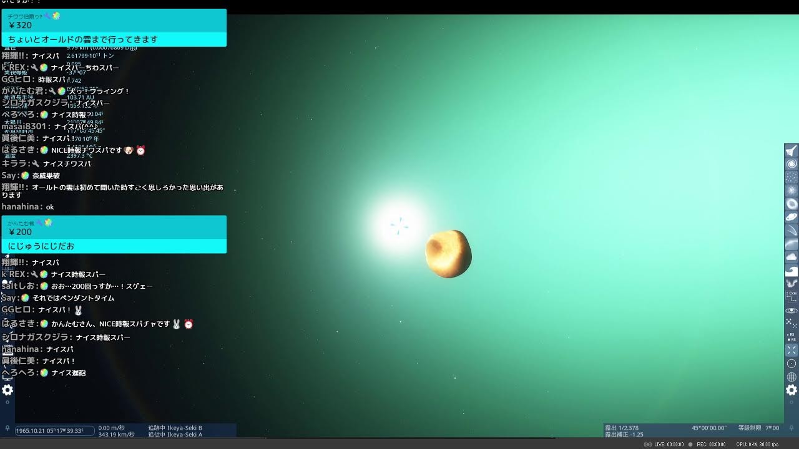This screenshot has width=799, height=449.
Task: Toggle star clusters visibility icon
Action: point(792,177)
